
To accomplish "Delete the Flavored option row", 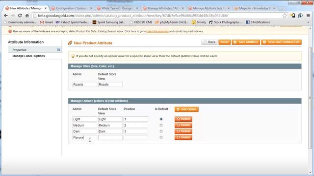I will pos(183,137).
